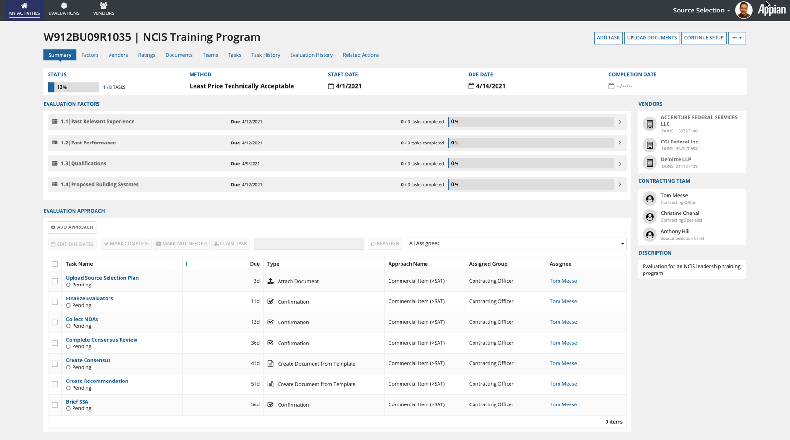Switch to the Ratings tab
Viewport: 790px width, 440px height.
(146, 55)
